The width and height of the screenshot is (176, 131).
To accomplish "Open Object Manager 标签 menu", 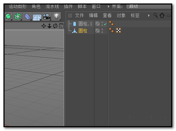I will tap(135, 15).
